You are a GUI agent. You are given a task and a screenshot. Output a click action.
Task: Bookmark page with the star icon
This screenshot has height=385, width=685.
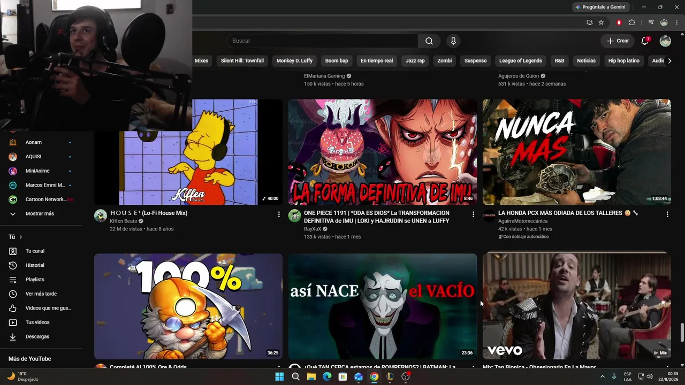(x=601, y=22)
